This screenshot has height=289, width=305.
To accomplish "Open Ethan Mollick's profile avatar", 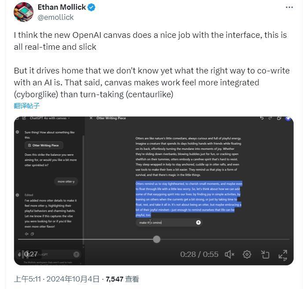I will (x=24, y=12).
